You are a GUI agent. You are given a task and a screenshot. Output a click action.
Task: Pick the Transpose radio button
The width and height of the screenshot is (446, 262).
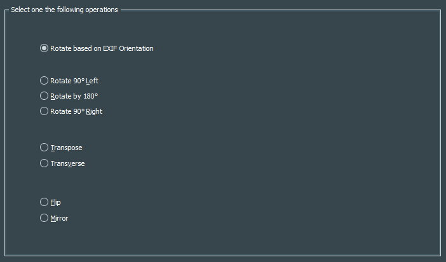[44, 148]
